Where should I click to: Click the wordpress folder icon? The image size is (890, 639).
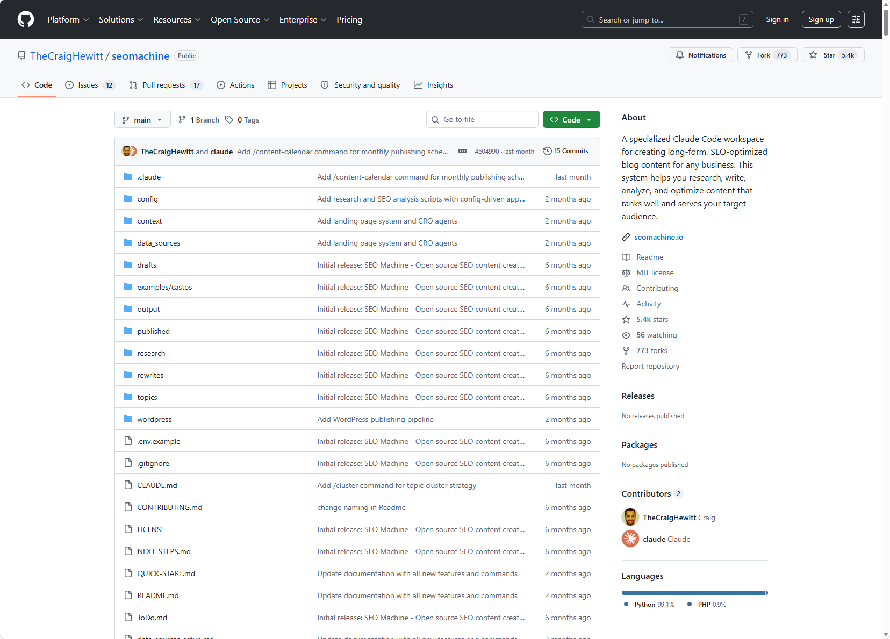tap(128, 419)
